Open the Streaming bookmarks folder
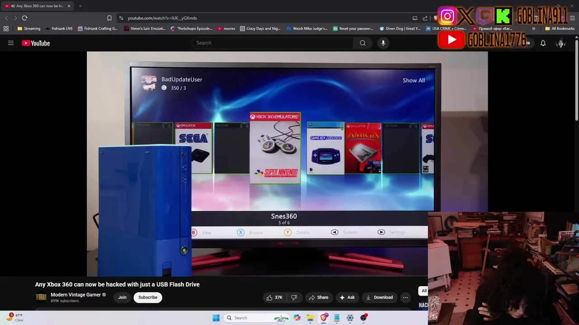Viewport: 579px width, 325px height. (29, 28)
